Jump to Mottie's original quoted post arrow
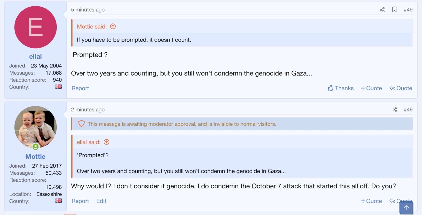 click(113, 26)
